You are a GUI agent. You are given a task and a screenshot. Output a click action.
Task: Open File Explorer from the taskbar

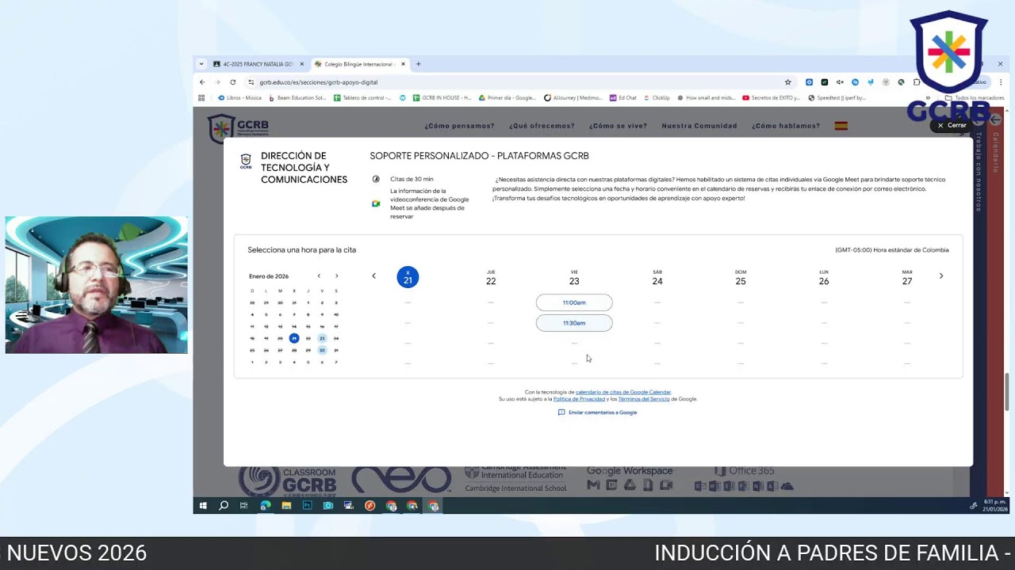(286, 506)
